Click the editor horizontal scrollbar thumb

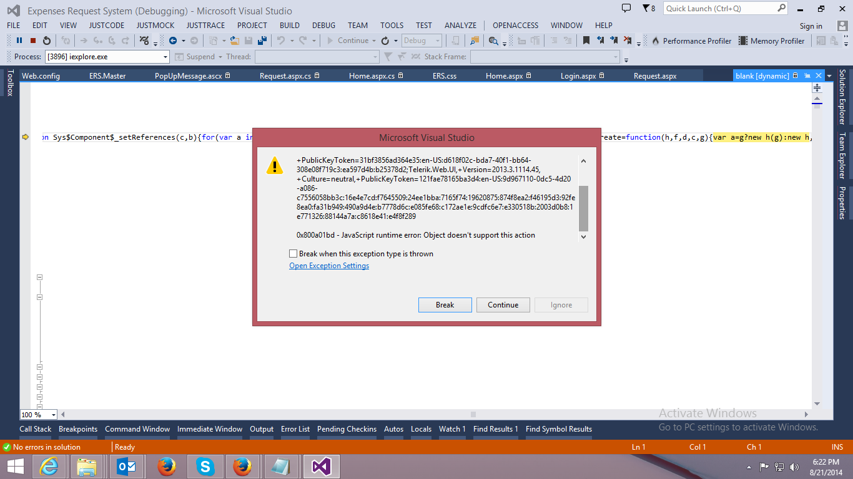(x=473, y=414)
